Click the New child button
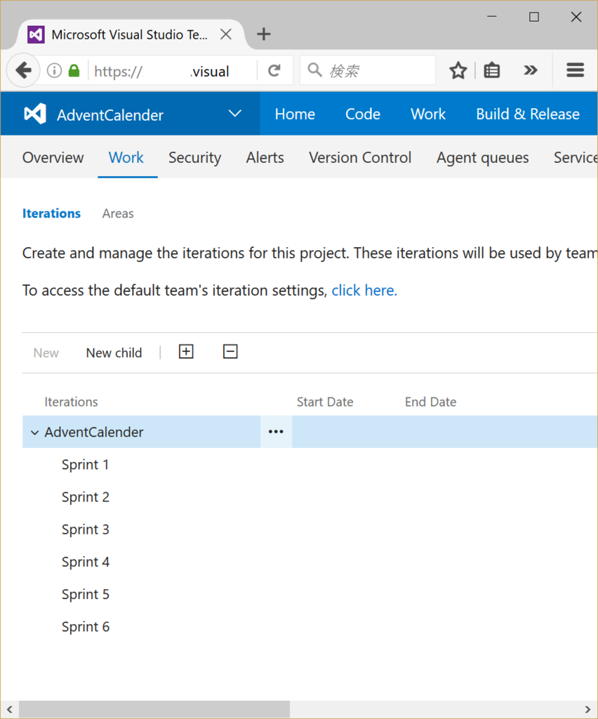The height and width of the screenshot is (719, 598). pos(114,352)
